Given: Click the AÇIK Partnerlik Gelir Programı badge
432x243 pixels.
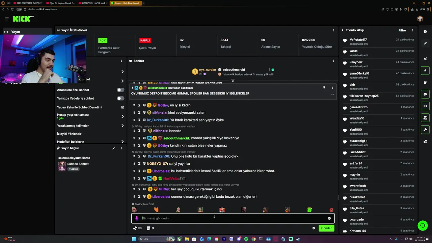Looking at the screenshot, I should 103,40.
